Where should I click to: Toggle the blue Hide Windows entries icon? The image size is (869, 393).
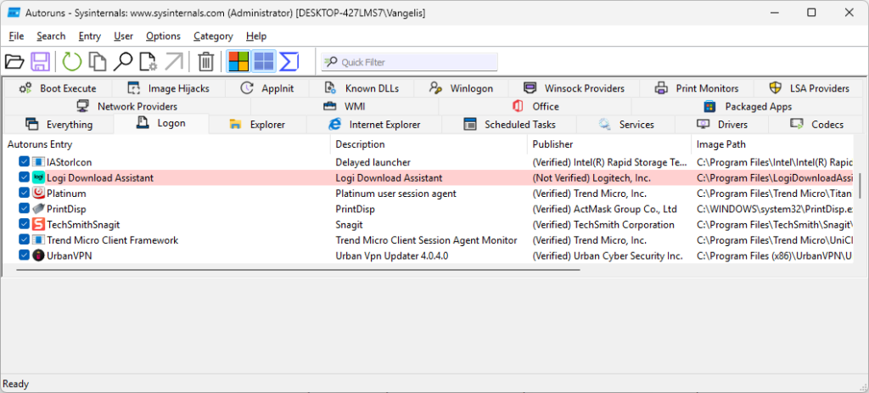tap(264, 61)
